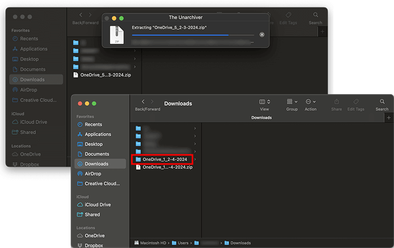
Task: Go forward in the front Finder window
Action: click(x=152, y=101)
